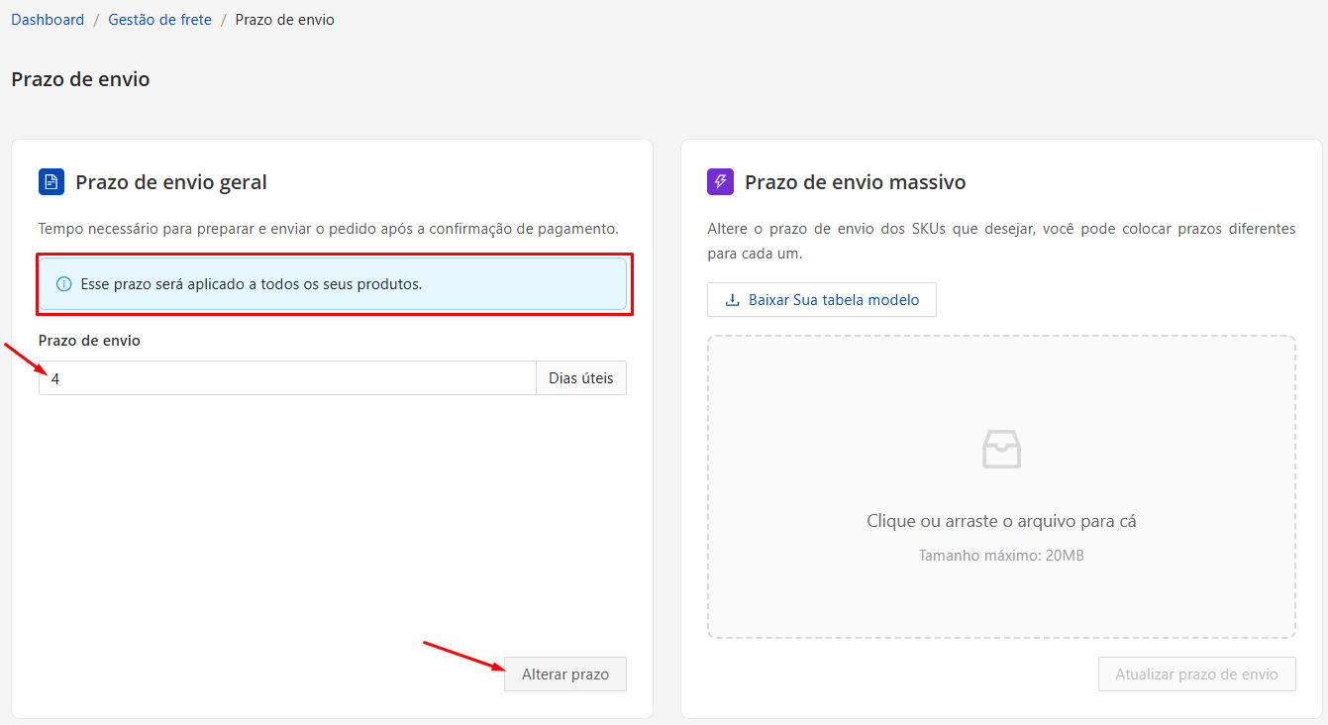Click the blue document icon beside Prazo de envio geral
This screenshot has height=725, width=1328.
point(51,182)
